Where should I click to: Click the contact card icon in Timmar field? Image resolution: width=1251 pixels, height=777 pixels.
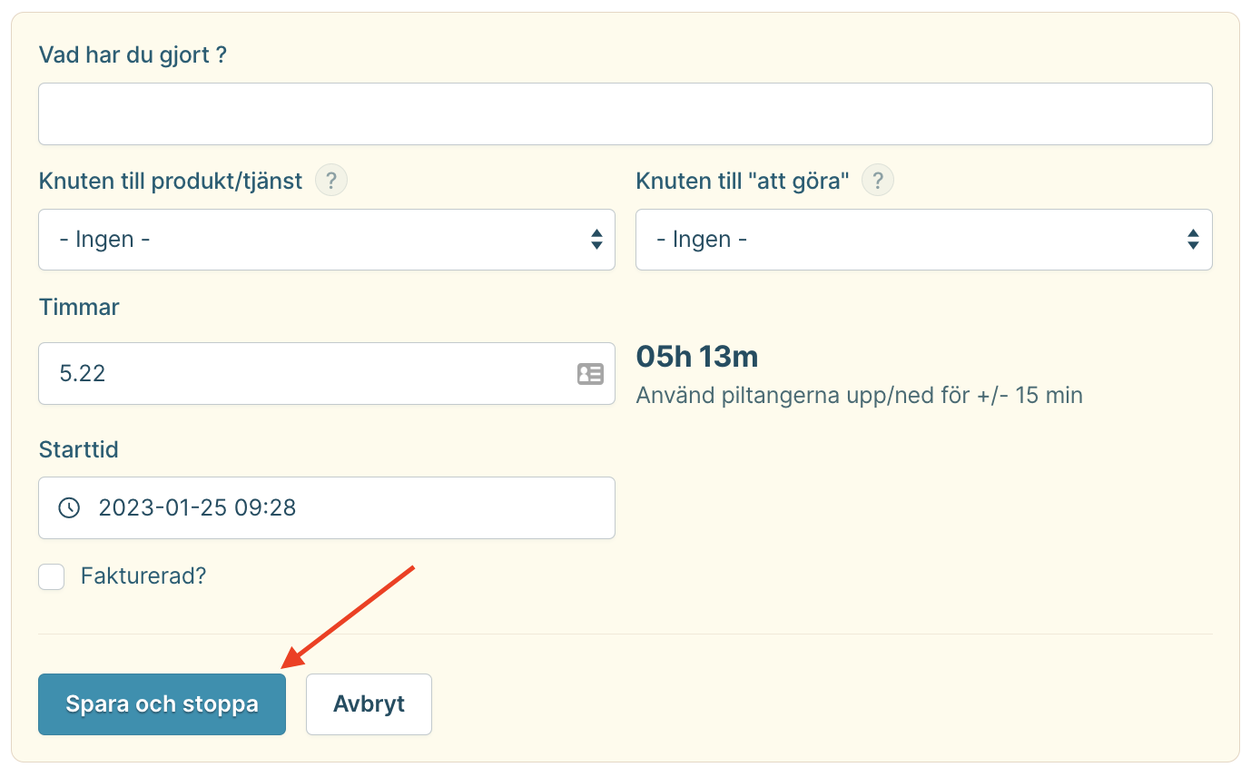[590, 373]
